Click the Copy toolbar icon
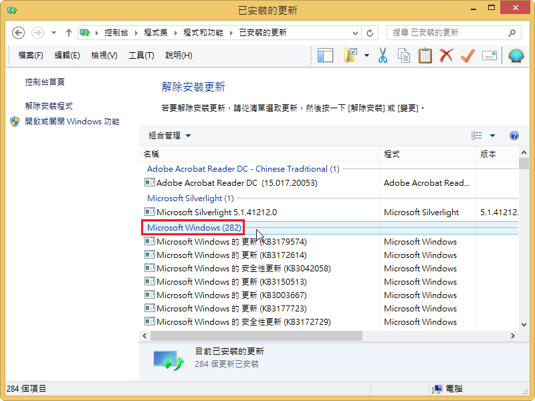This screenshot has width=535, height=401. tap(404, 55)
